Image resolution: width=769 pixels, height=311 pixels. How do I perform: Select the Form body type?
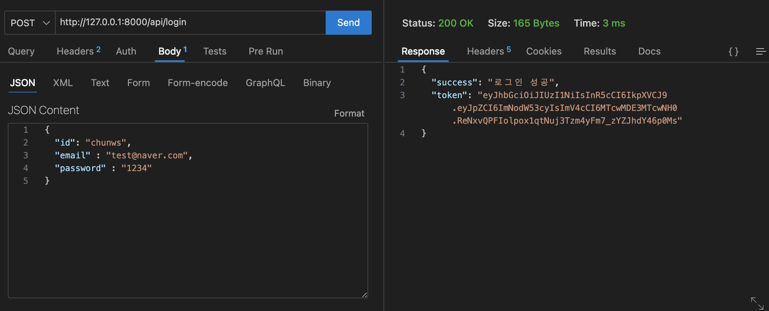tap(139, 83)
